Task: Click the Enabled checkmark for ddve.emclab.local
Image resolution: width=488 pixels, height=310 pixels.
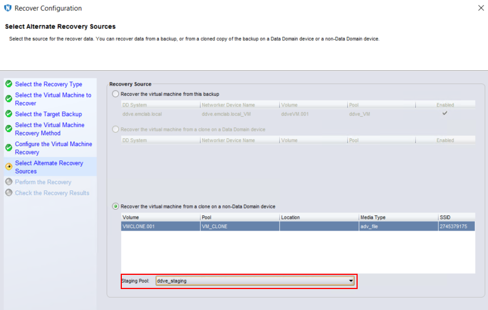Action: point(445,113)
